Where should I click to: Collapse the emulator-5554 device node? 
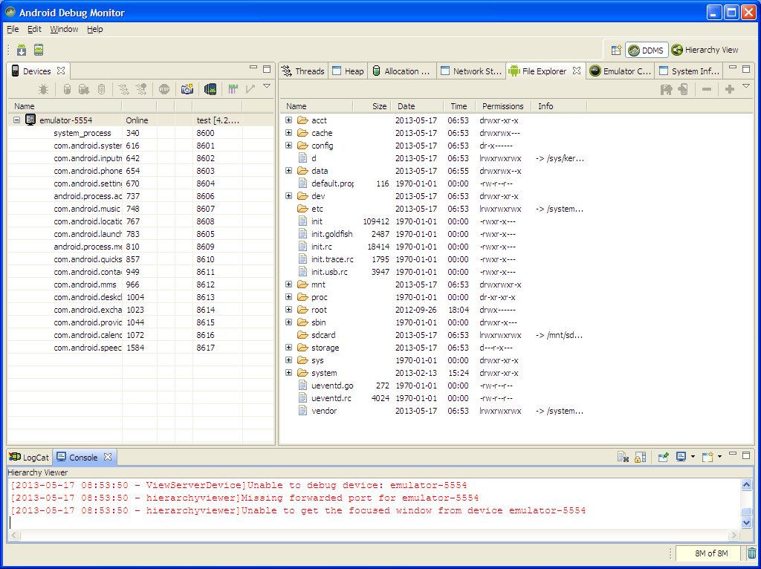click(x=17, y=120)
